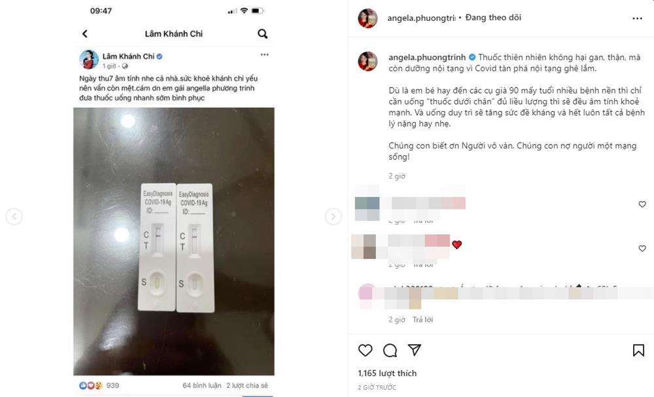Open the post options three-dot menu
The width and height of the screenshot is (654, 397).
637,18
